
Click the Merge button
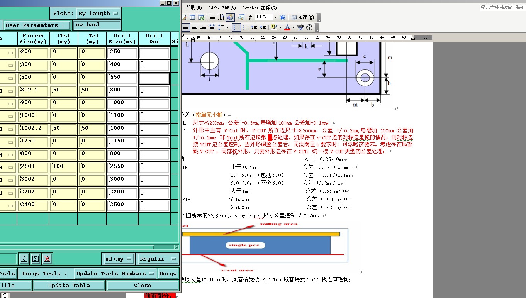pyautogui.click(x=168, y=273)
